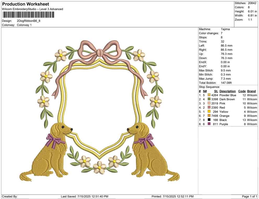259x199 pixels.
Task: Click the 'Description' column header
Action: pos(227,91)
